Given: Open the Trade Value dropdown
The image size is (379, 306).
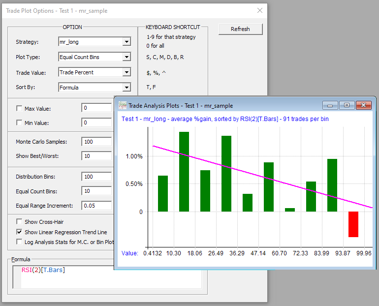Looking at the screenshot, I should pos(126,73).
